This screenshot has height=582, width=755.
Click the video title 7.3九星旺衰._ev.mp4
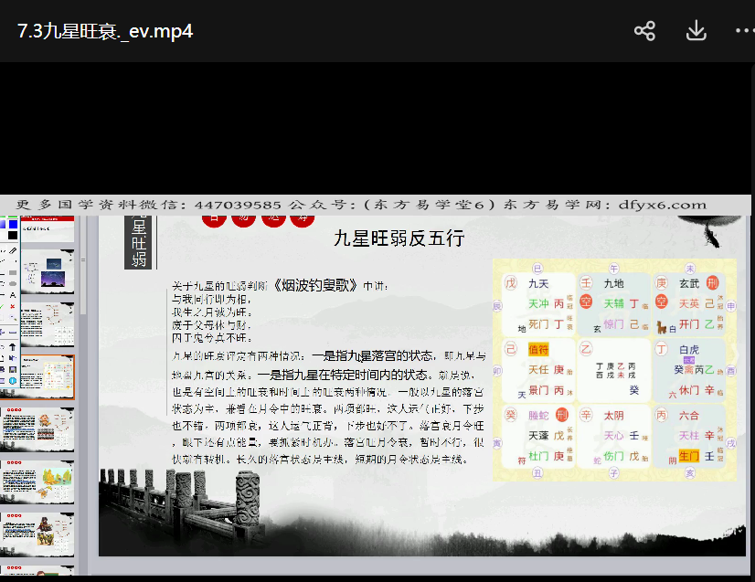coord(105,31)
